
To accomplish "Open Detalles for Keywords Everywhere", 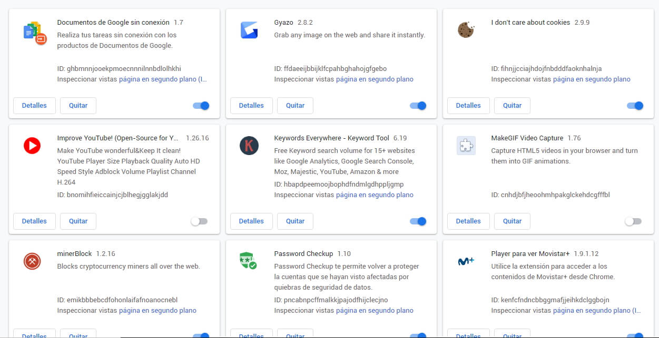I will click(x=251, y=221).
